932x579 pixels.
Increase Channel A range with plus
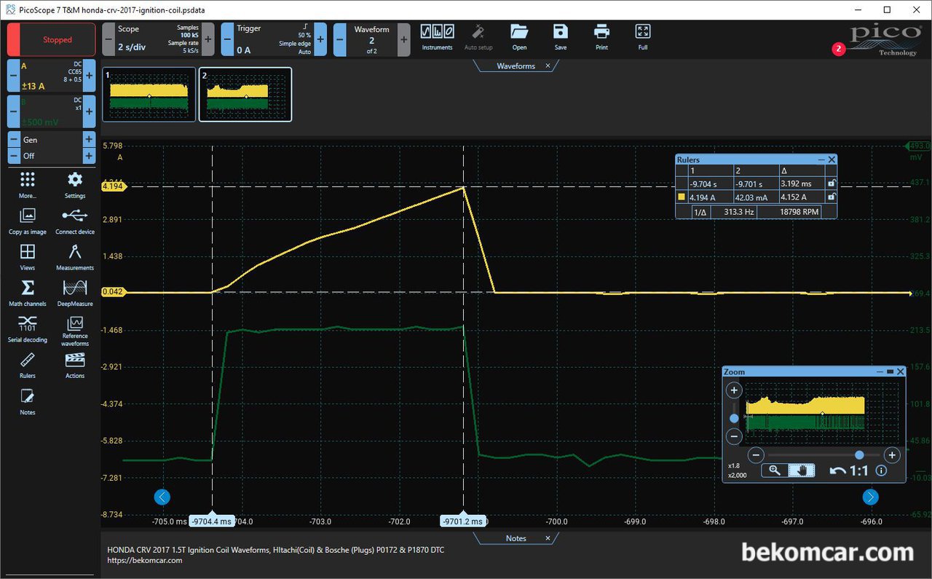(x=89, y=76)
